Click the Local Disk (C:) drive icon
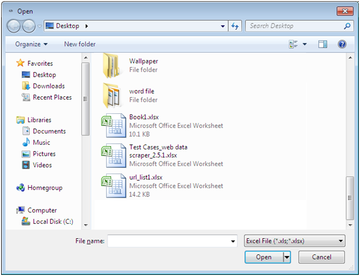The image size is (360, 276). pyautogui.click(x=26, y=221)
